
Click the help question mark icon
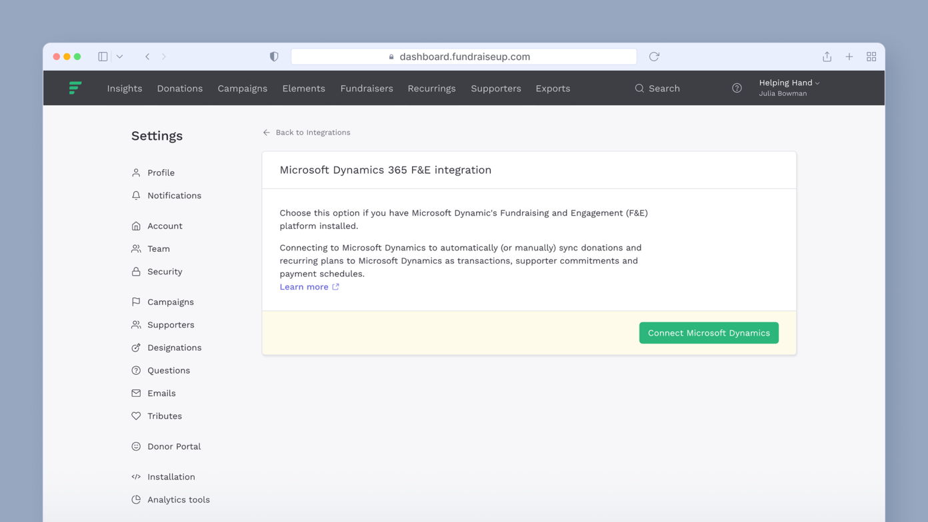click(737, 88)
